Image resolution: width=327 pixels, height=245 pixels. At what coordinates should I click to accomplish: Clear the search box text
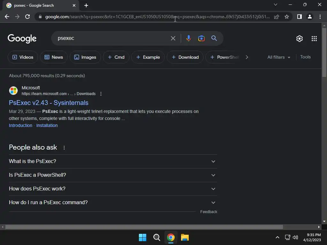pos(173,38)
